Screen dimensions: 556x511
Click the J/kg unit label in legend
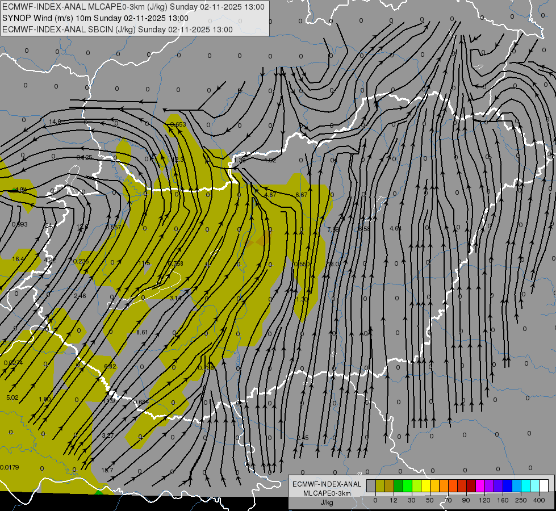pos(327,502)
